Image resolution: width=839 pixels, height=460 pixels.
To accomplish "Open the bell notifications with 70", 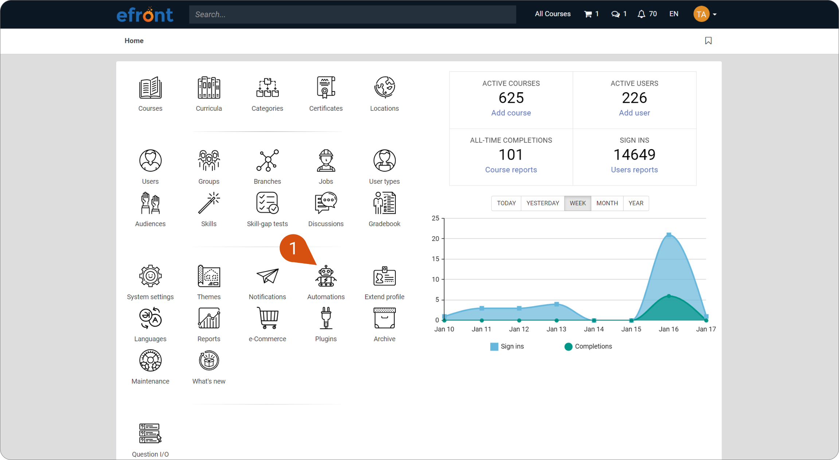I will (647, 14).
